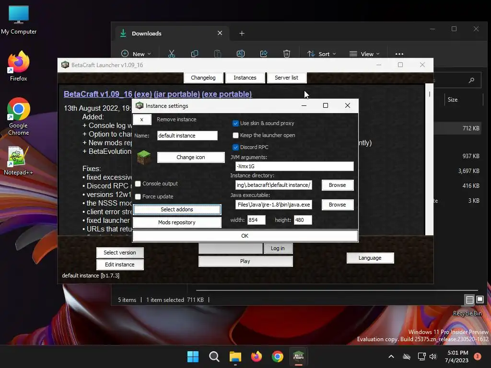Close the Downloads tab

coord(220,33)
